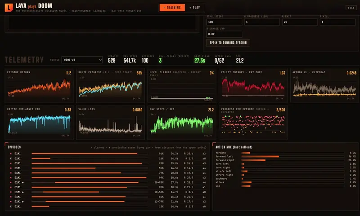Viewport: 360px width, 216px height.
Task: Click the red status marker on the 91% episode row
Action: tap(11, 154)
